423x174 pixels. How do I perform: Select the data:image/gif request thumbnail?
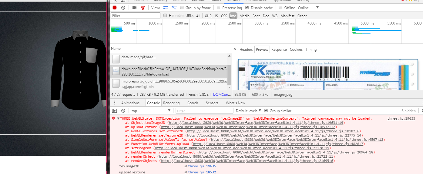coord(116,59)
